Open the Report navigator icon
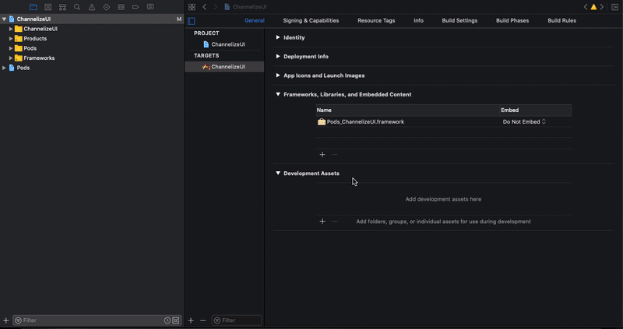623x329 pixels. 150,7
